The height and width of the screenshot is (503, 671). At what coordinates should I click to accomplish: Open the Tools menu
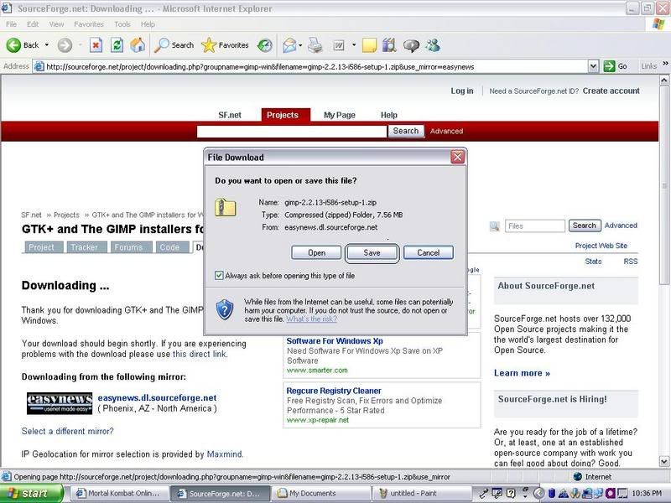pos(122,24)
